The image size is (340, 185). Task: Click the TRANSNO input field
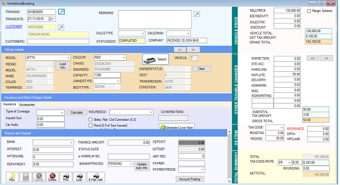tap(41, 12)
